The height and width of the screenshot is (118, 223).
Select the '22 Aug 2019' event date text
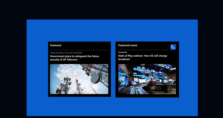(122, 52)
